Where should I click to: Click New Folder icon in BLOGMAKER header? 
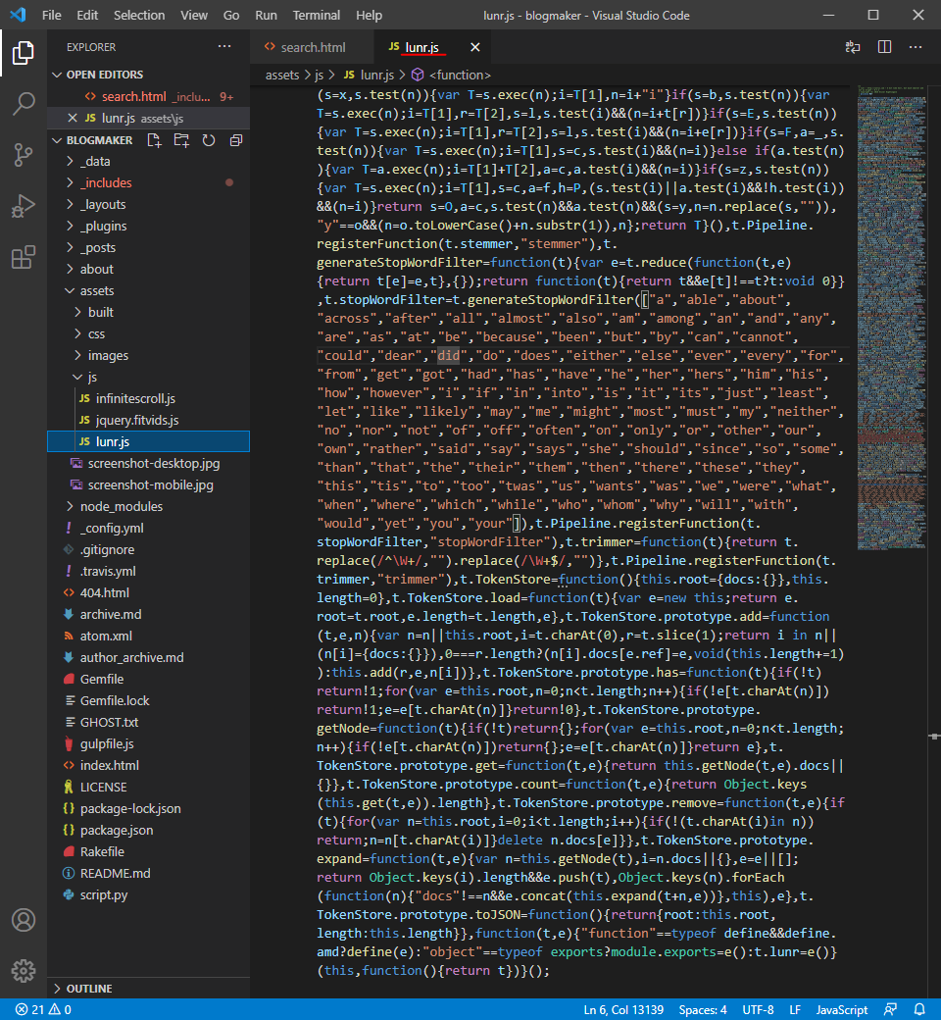tap(181, 140)
